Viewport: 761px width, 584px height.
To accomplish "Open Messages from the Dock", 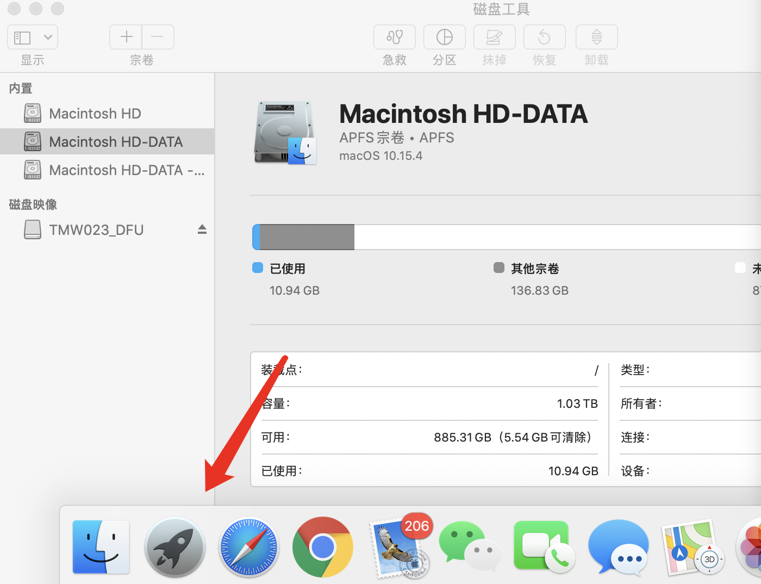I will (x=619, y=547).
